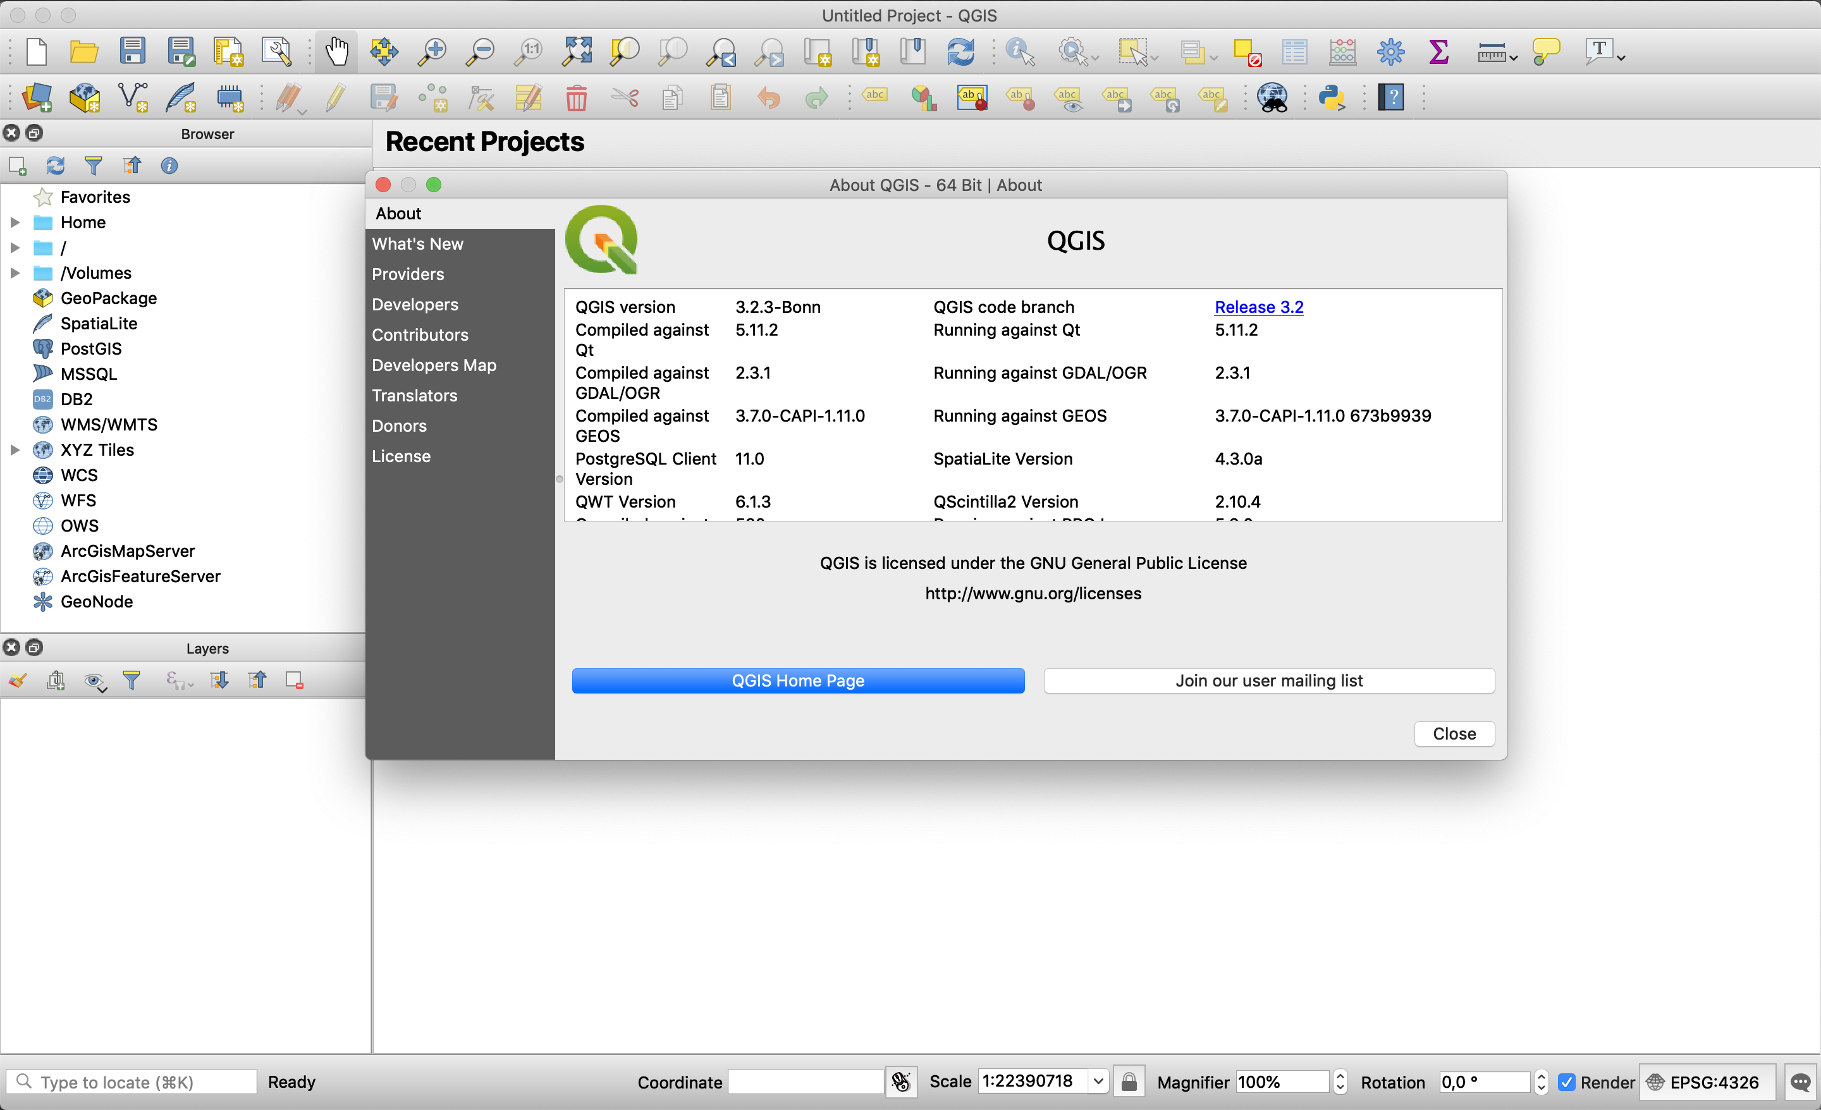Click the Statistical Summary sigma icon
1821x1110 pixels.
pyautogui.click(x=1438, y=52)
